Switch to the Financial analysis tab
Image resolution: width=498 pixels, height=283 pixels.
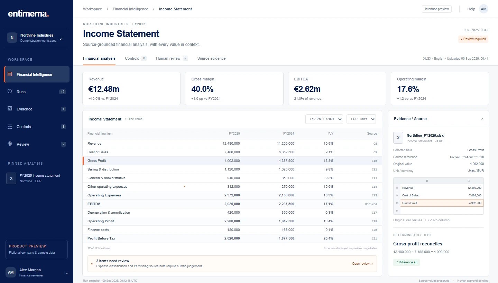tap(99, 58)
